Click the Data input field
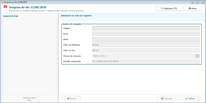Viewport: 206px width, 103px height. (146, 34)
